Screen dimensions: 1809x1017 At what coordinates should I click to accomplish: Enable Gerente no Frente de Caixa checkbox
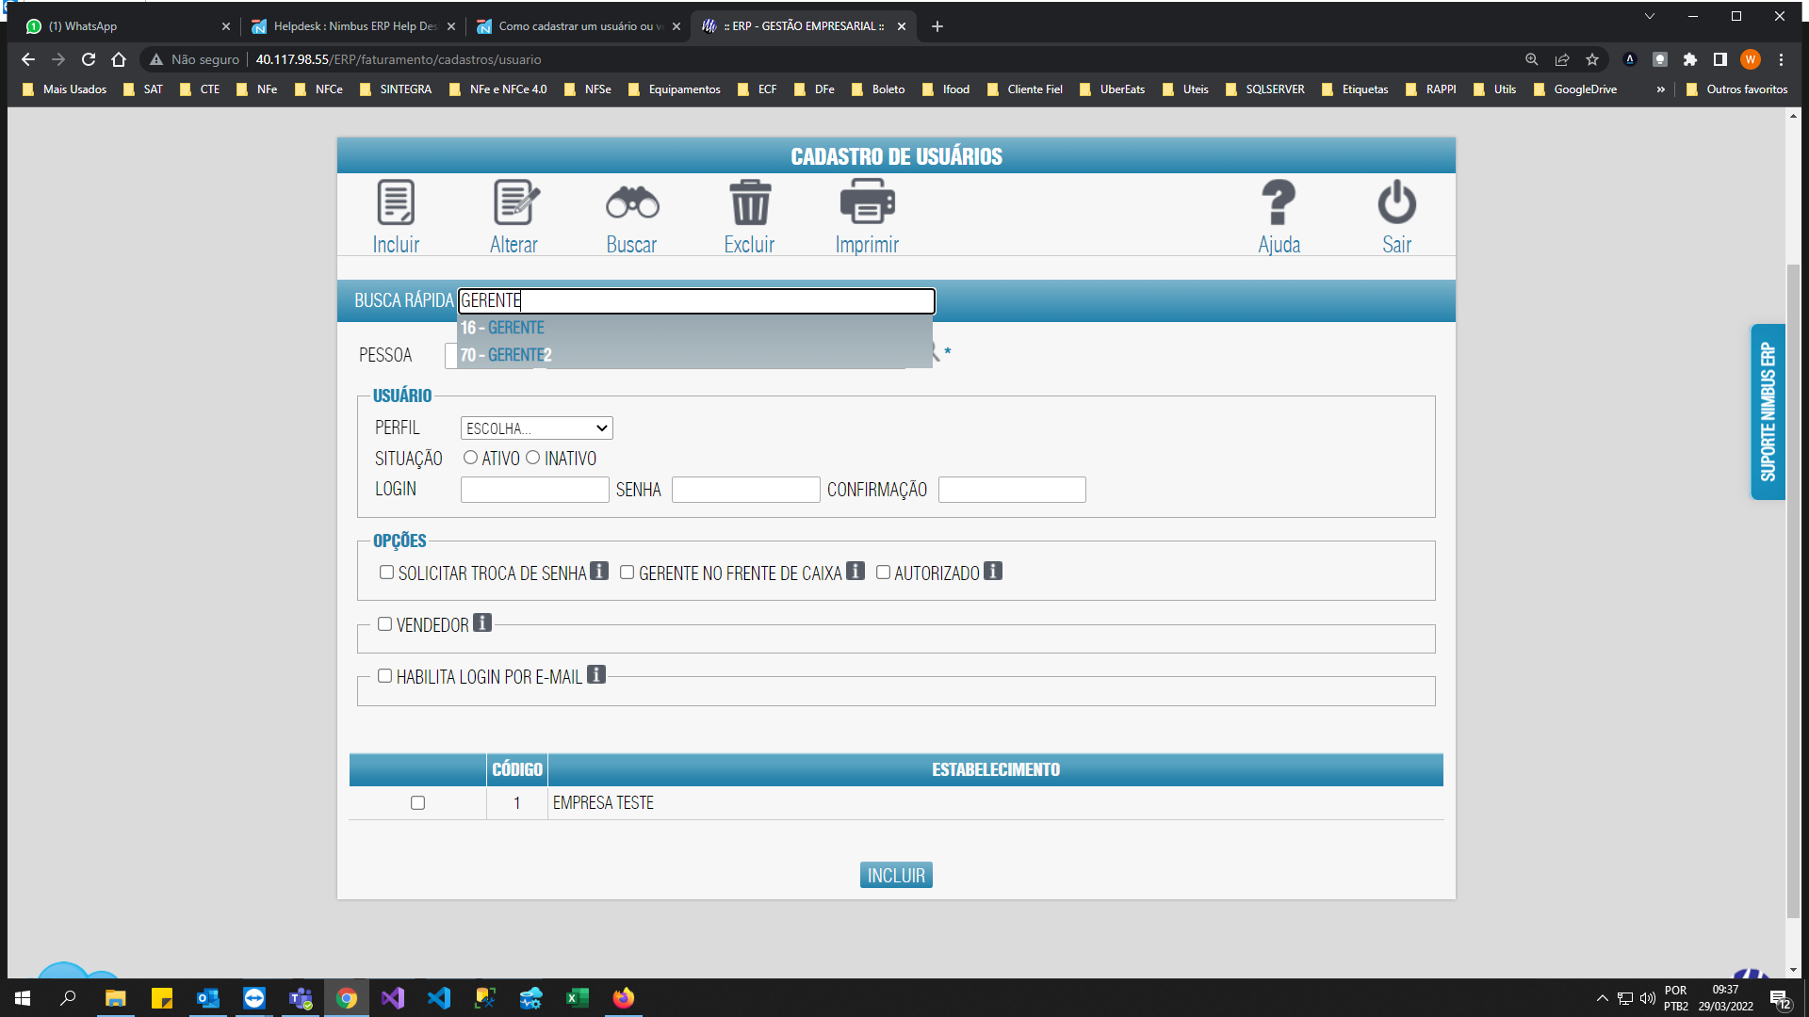[x=627, y=573]
